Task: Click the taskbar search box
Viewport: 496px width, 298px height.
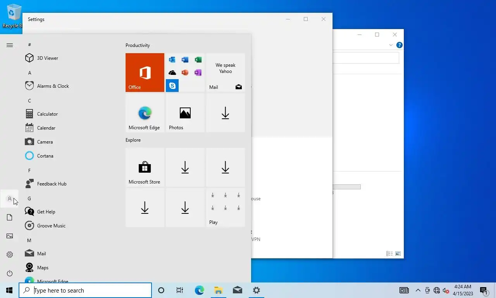Action: [85, 290]
